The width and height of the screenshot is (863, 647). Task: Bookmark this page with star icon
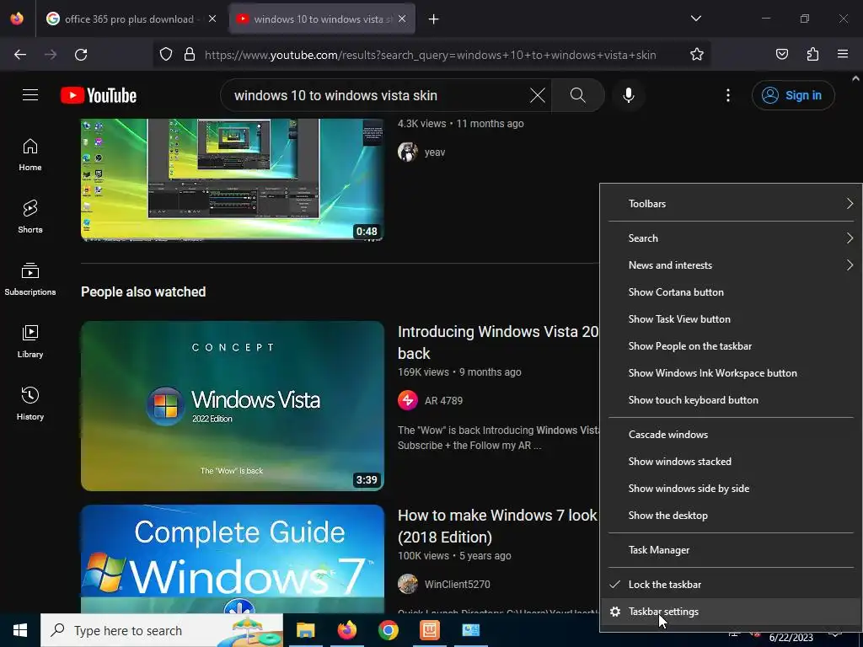(x=697, y=55)
